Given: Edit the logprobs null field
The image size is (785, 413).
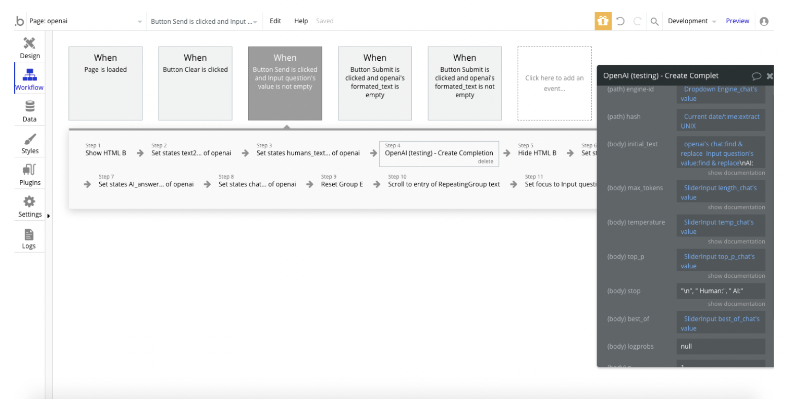Looking at the screenshot, I should click(721, 346).
